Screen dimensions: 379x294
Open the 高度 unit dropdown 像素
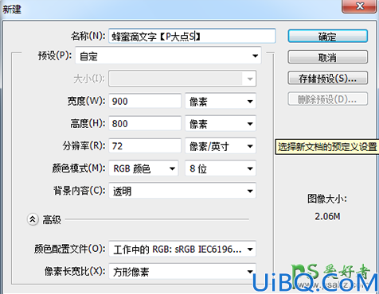221,123
